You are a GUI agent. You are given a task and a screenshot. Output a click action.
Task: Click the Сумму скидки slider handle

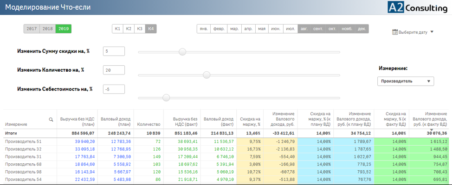coord(182,52)
